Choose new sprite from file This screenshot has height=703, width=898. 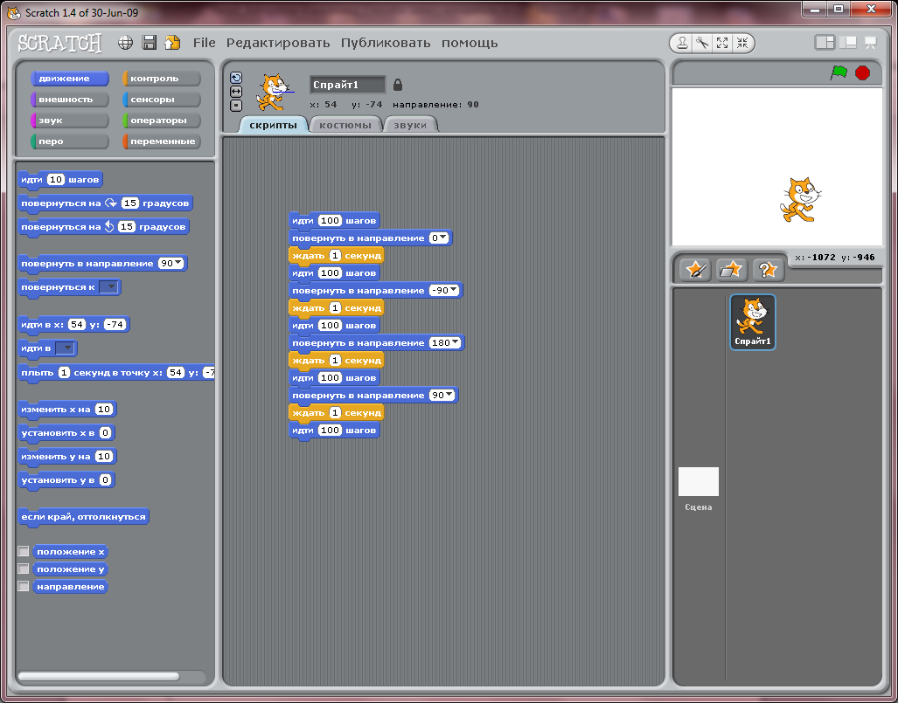[731, 270]
